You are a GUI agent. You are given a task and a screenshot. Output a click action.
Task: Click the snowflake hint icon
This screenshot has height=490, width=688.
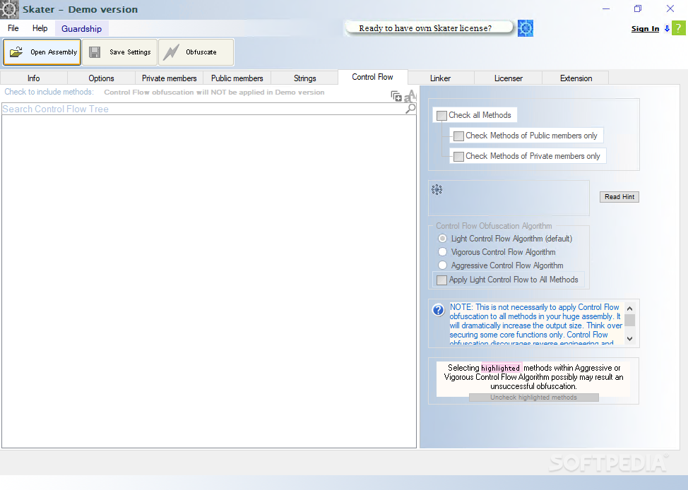click(437, 189)
